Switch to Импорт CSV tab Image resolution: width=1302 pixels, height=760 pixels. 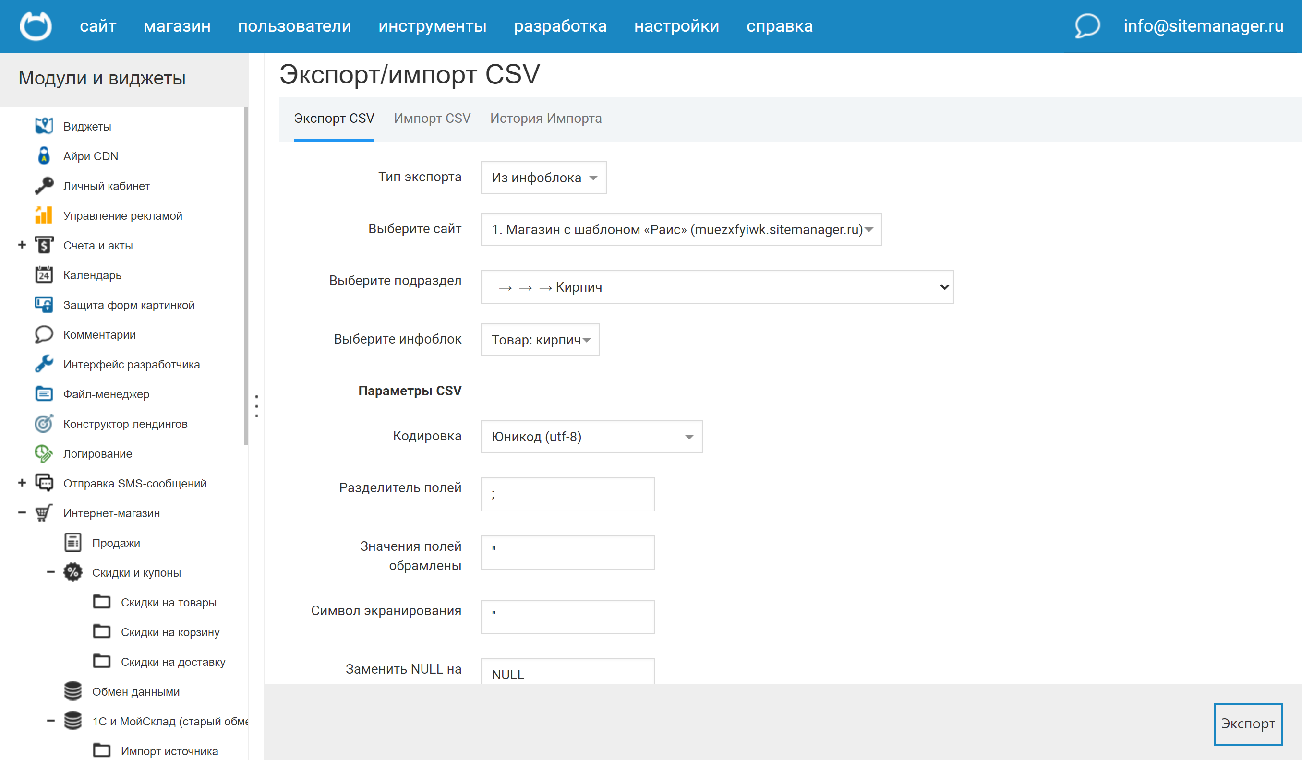pos(432,118)
